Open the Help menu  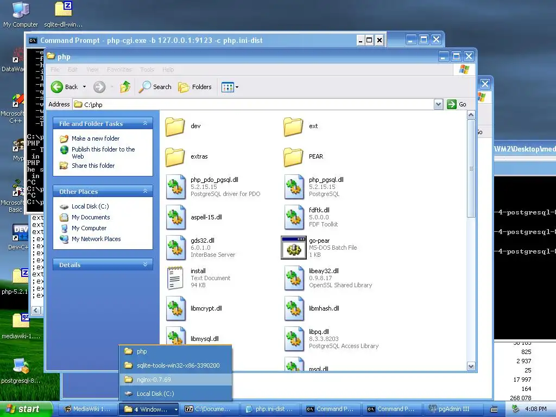tap(168, 69)
